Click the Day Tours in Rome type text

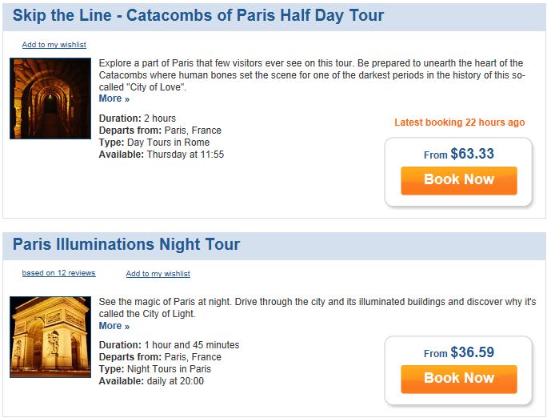pos(168,142)
